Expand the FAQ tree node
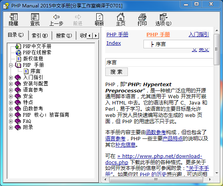This screenshot has height=186, width=223. [11, 122]
